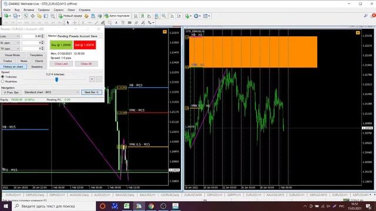Viewport: 376px width, 211px height.
Task: Select the Real-time radio button
Action: (x=2, y=81)
